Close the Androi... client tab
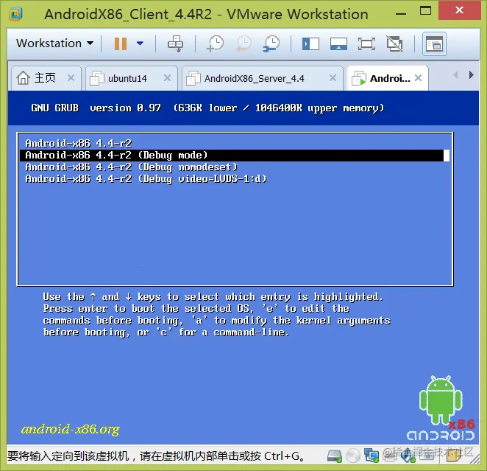Image resolution: width=487 pixels, height=471 pixels. pos(419,78)
